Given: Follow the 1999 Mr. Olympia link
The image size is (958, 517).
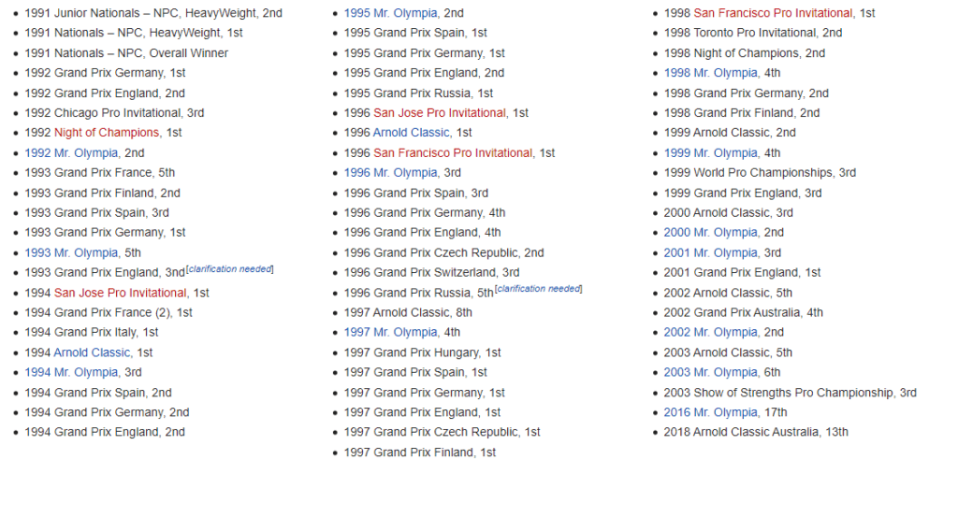Looking at the screenshot, I should tap(711, 152).
